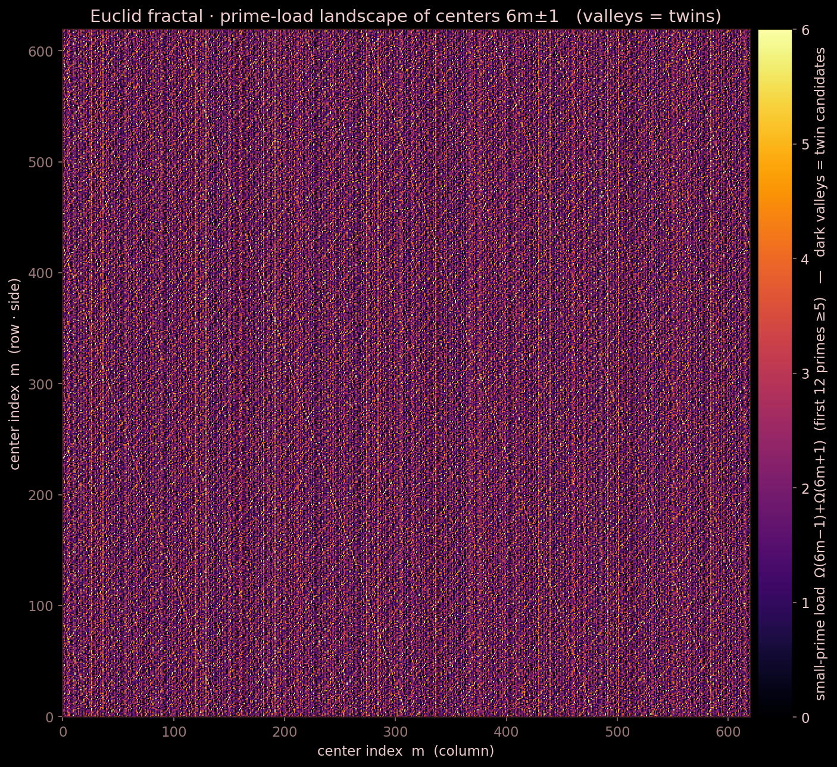This screenshot has width=837, height=767.
Task: Click x-axis tick label 100
Action: click(173, 731)
